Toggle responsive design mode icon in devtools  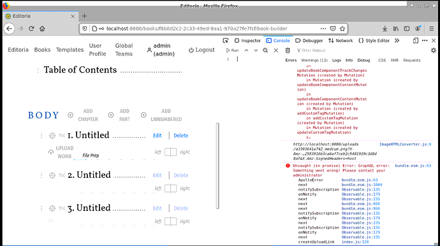[416, 41]
